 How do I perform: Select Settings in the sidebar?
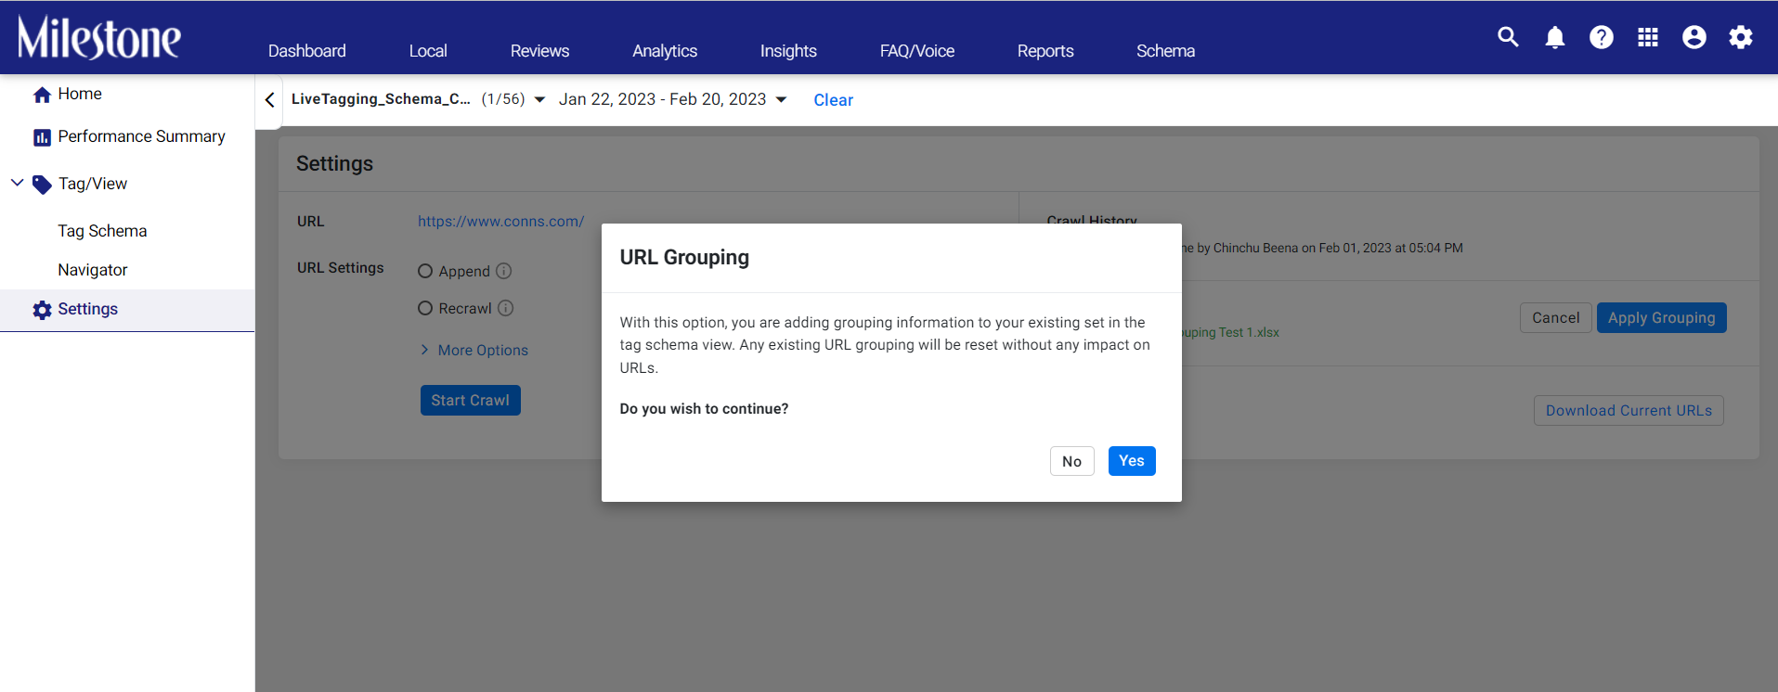pos(127,310)
